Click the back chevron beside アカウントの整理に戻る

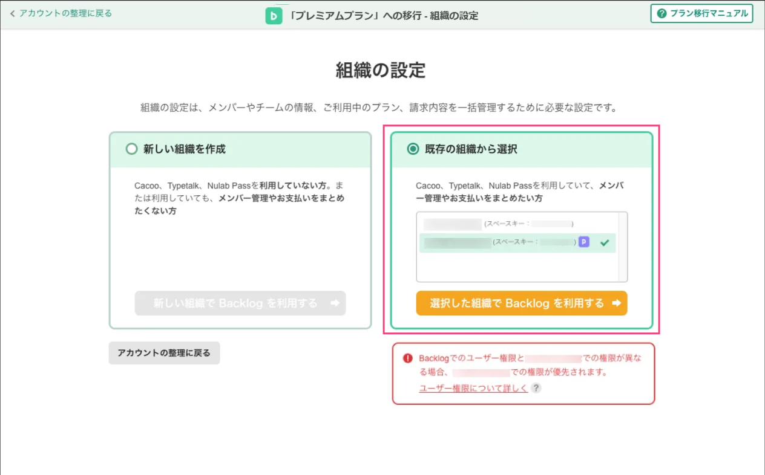tap(12, 13)
